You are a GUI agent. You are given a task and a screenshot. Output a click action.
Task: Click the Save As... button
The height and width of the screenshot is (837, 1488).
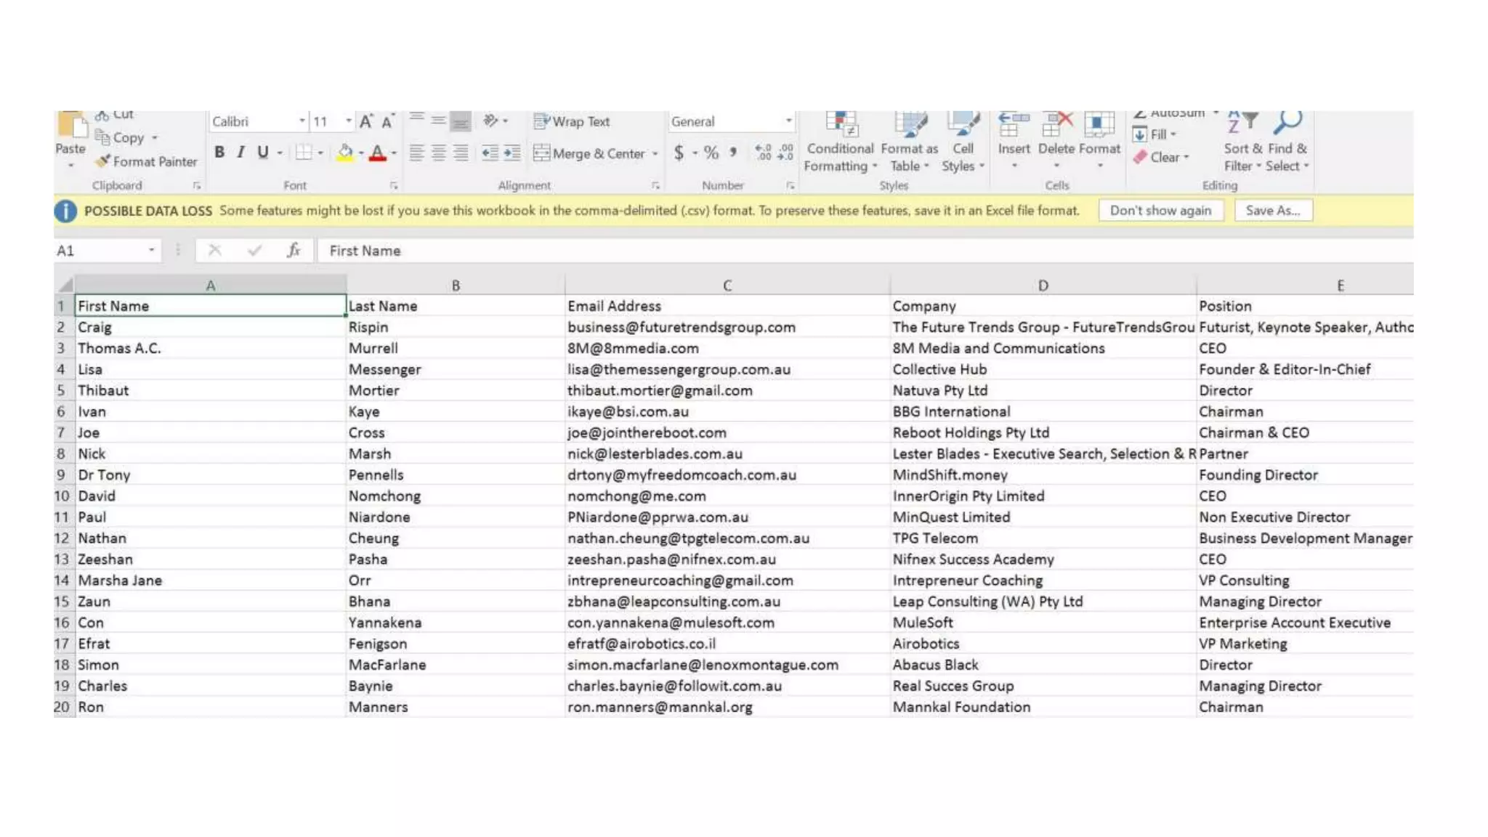click(1272, 211)
